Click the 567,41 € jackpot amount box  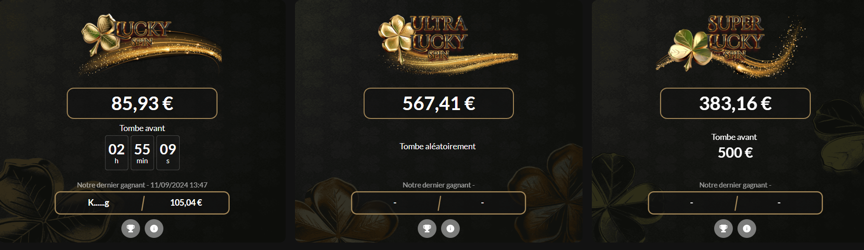pos(439,103)
